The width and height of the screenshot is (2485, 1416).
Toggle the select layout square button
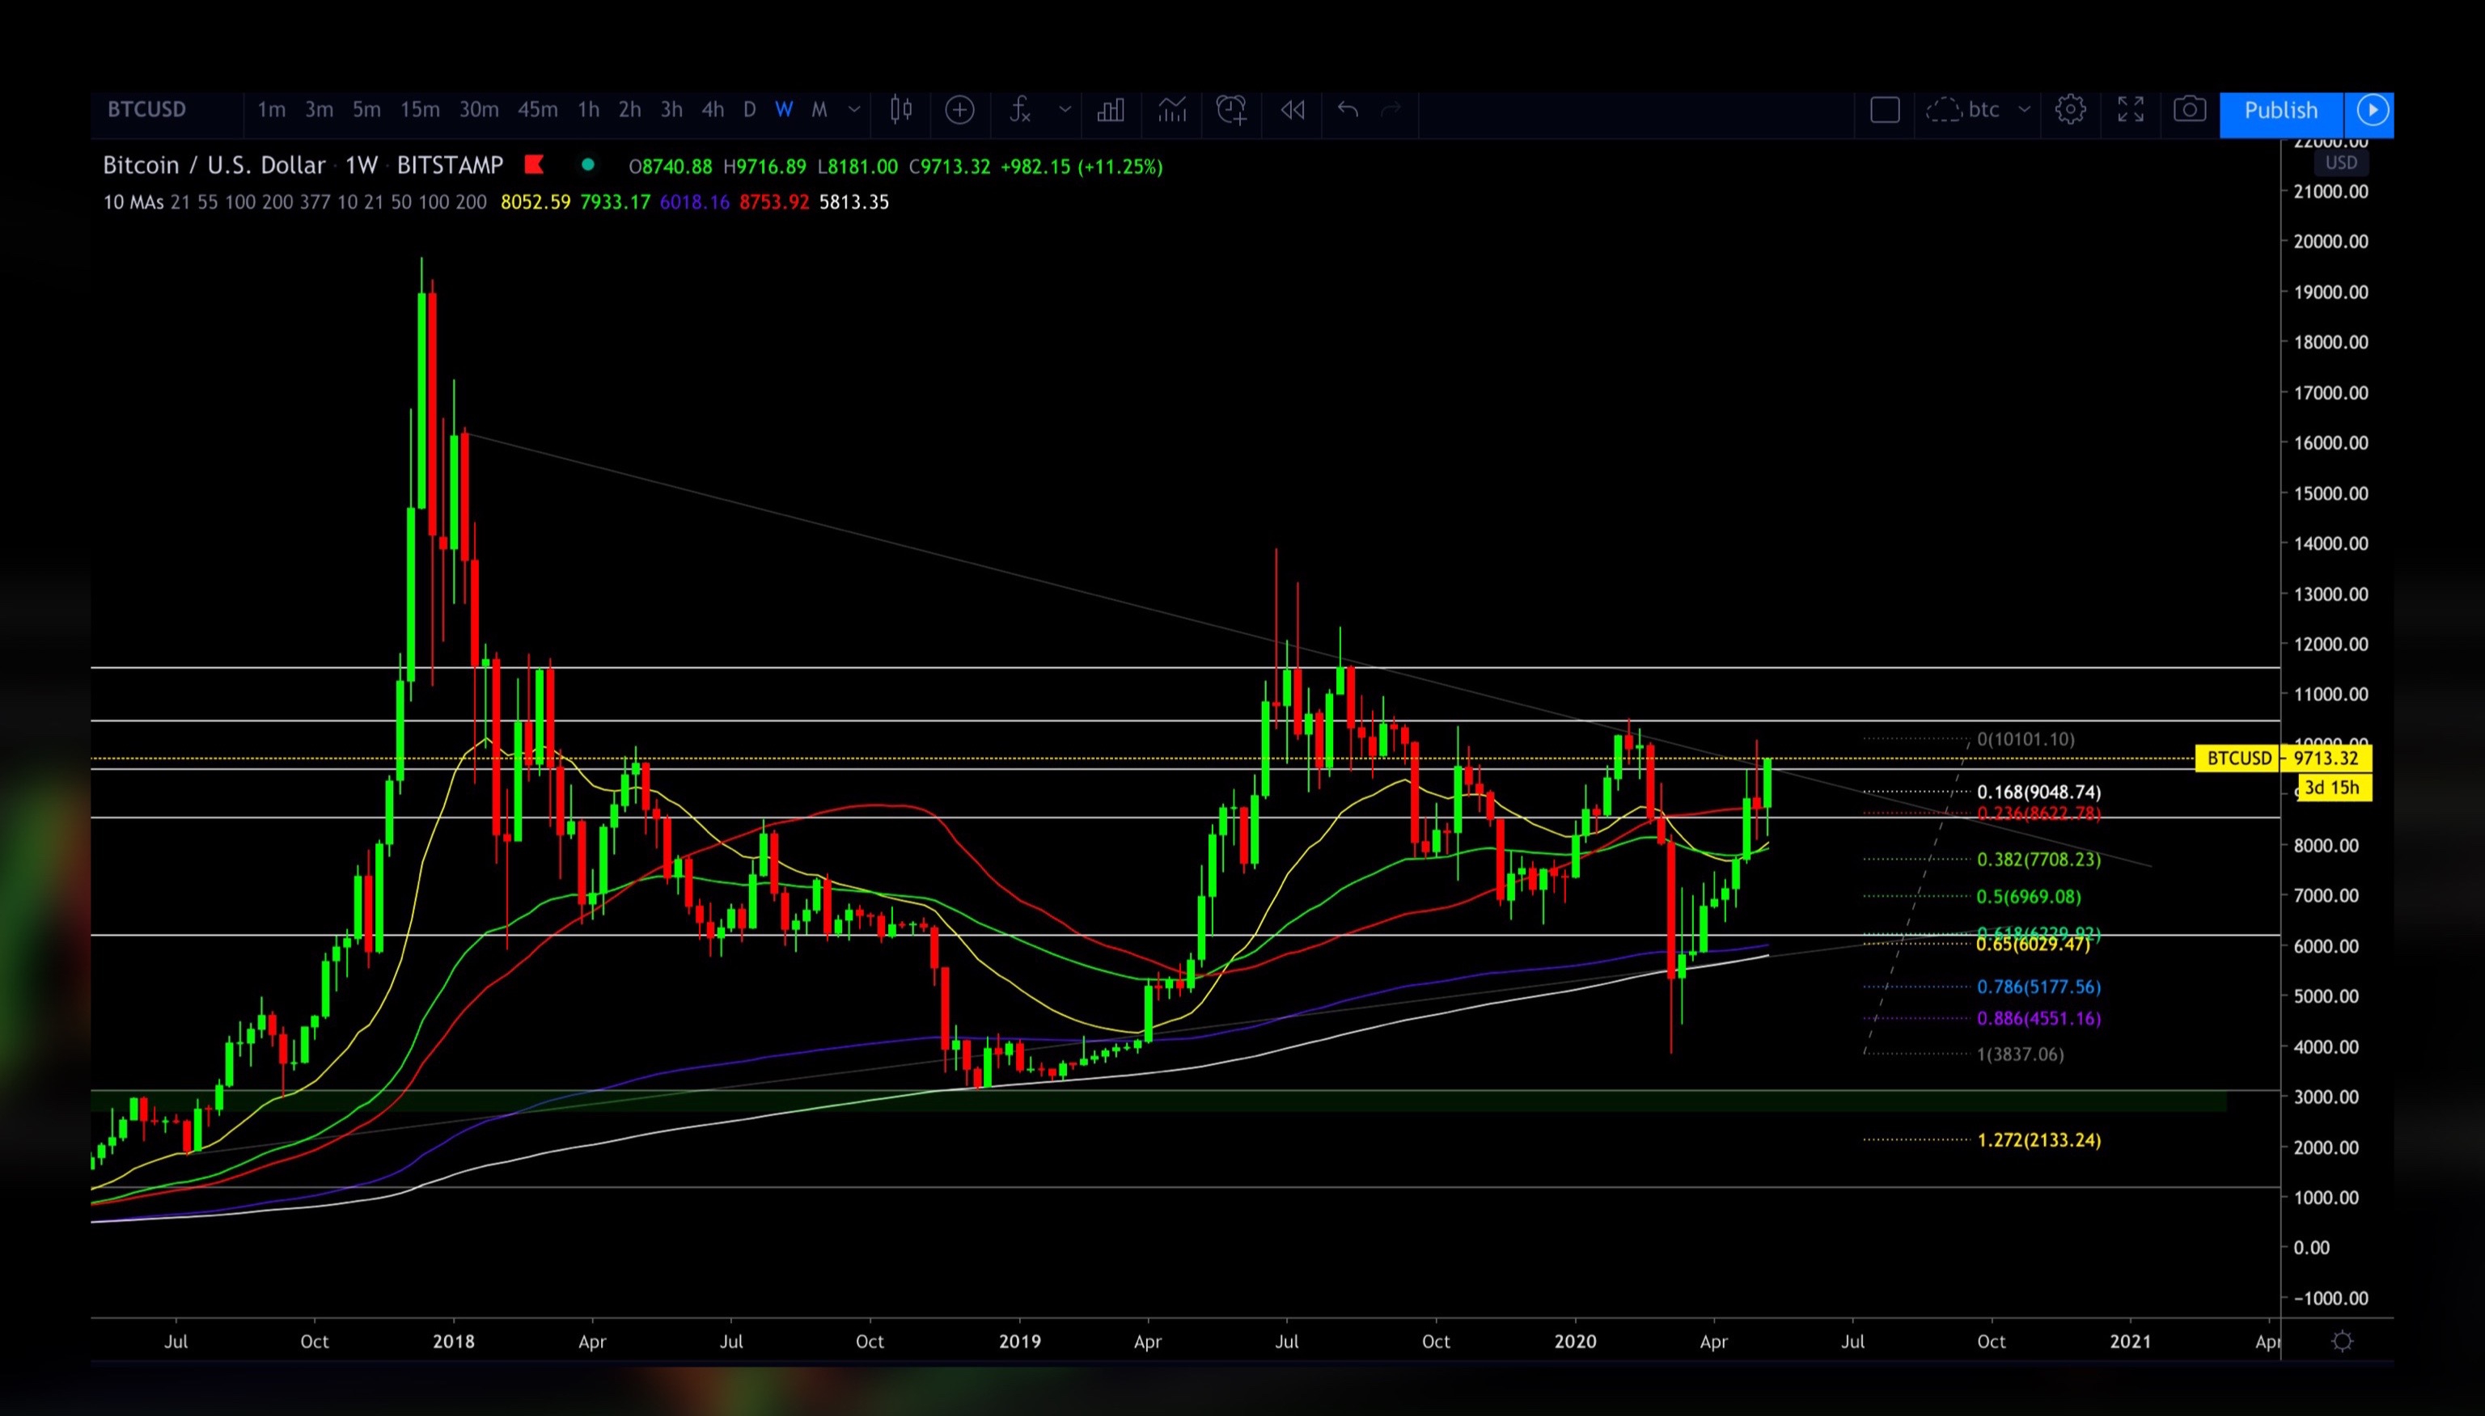[x=1884, y=110]
